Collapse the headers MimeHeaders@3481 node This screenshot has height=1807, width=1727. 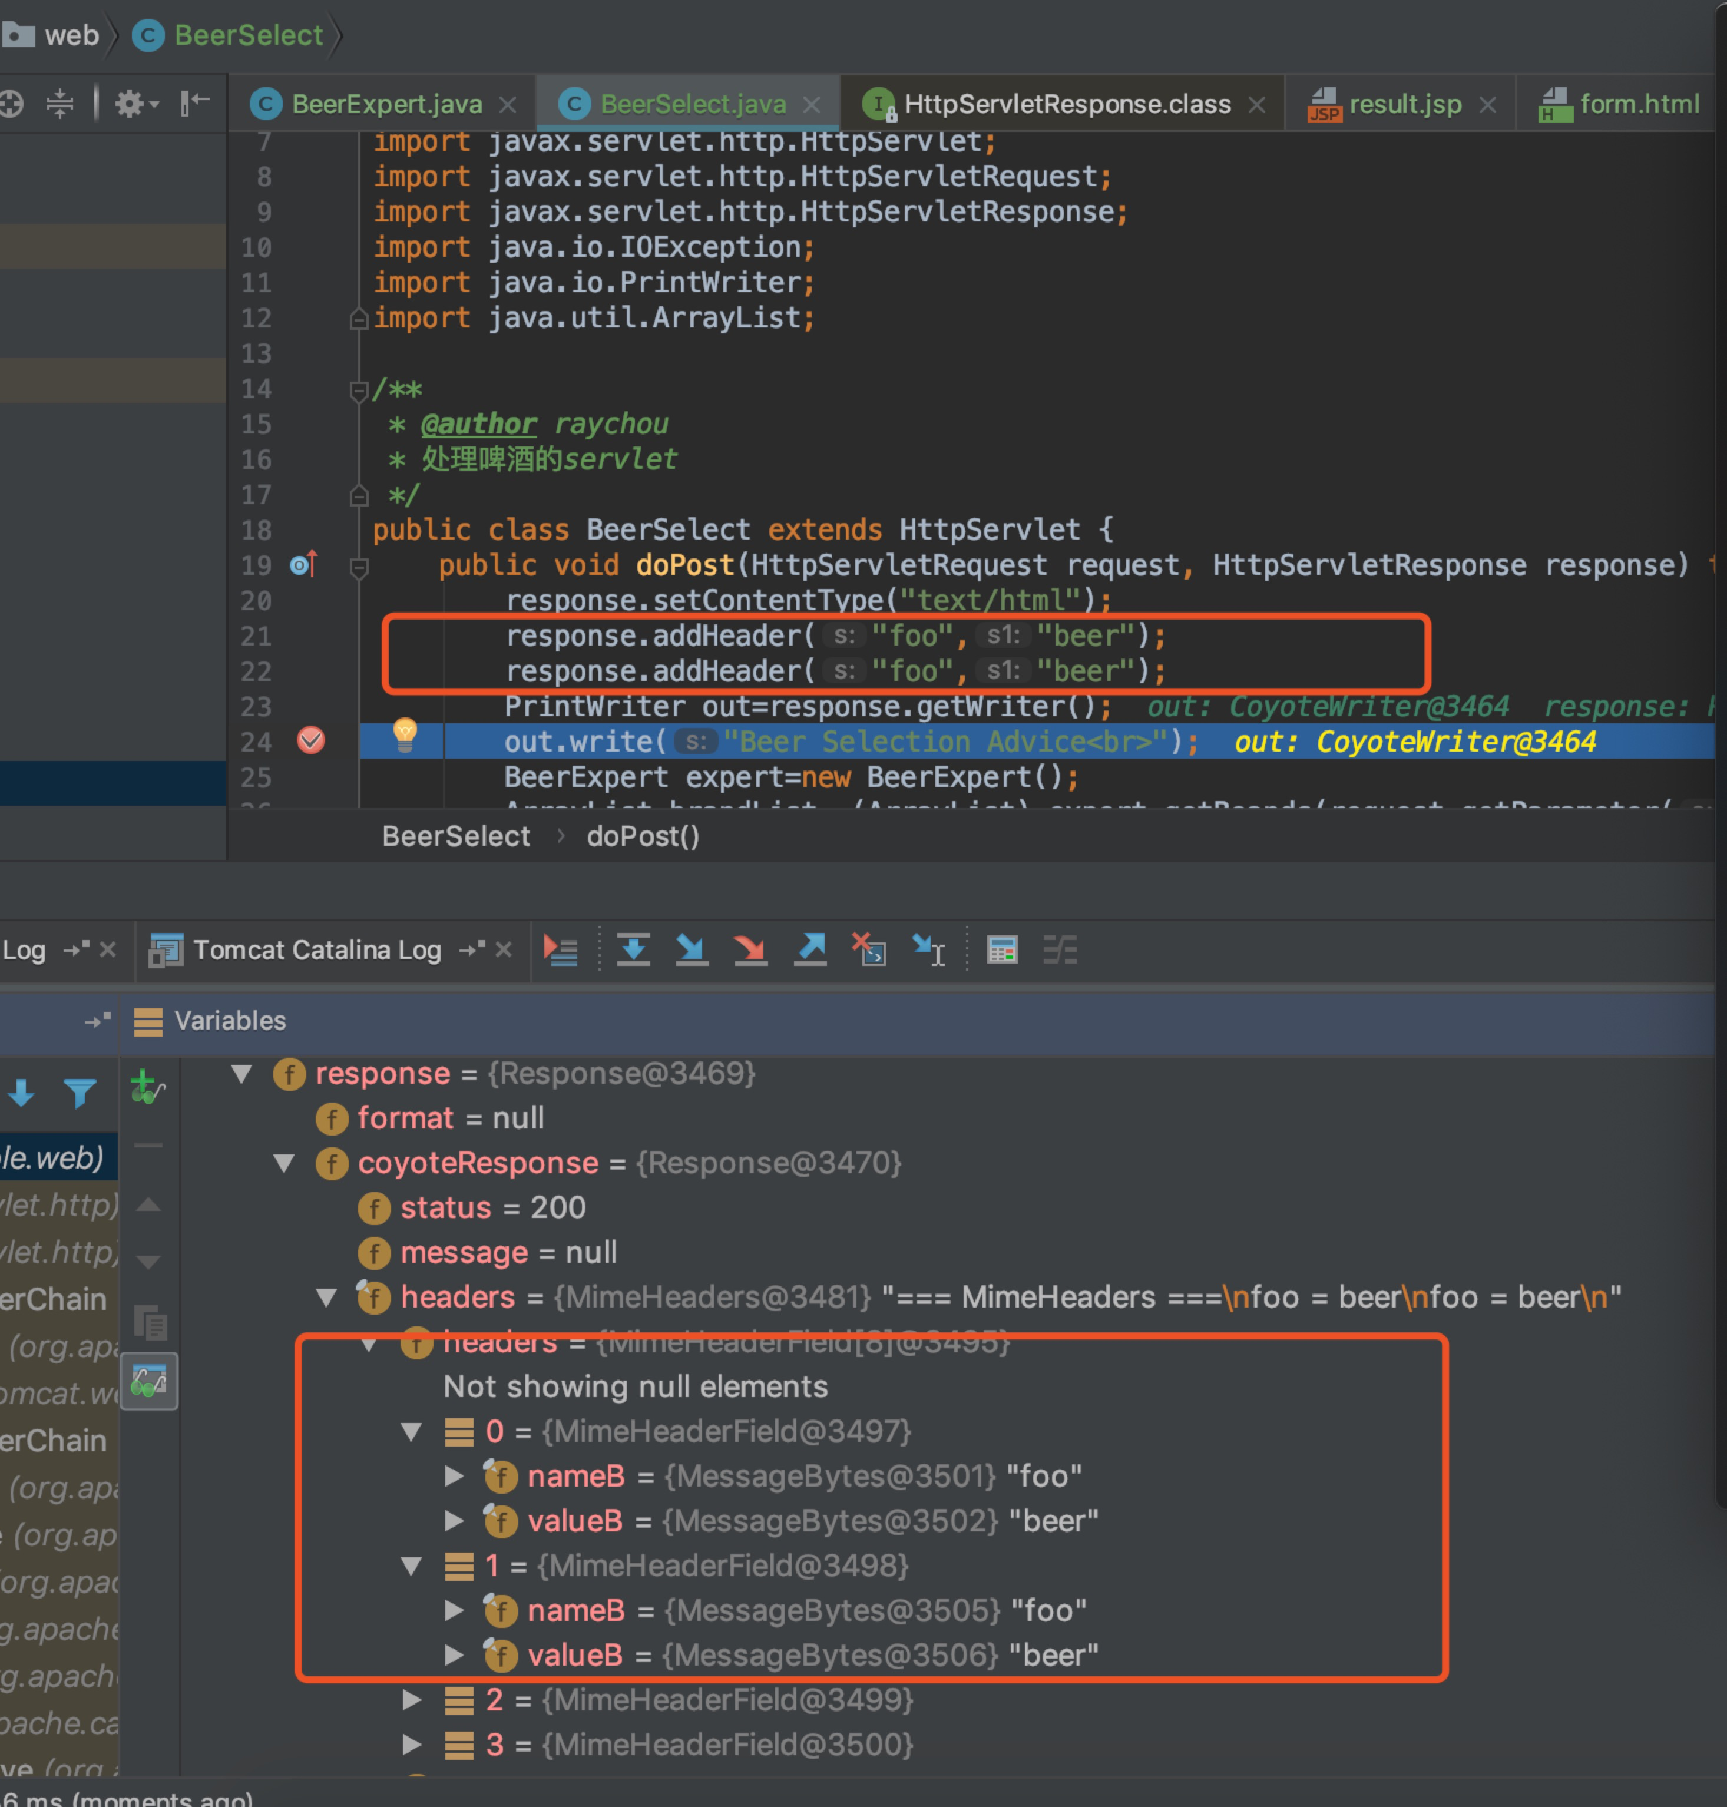point(327,1298)
